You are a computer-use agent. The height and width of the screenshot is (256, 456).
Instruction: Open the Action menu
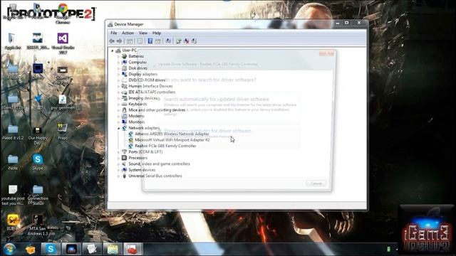coord(128,33)
